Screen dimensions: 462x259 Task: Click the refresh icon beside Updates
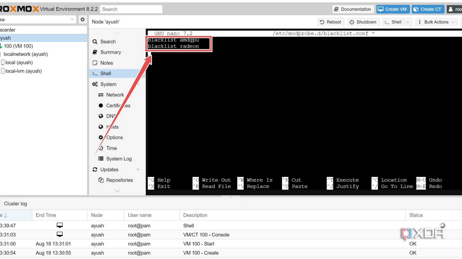tap(95, 169)
